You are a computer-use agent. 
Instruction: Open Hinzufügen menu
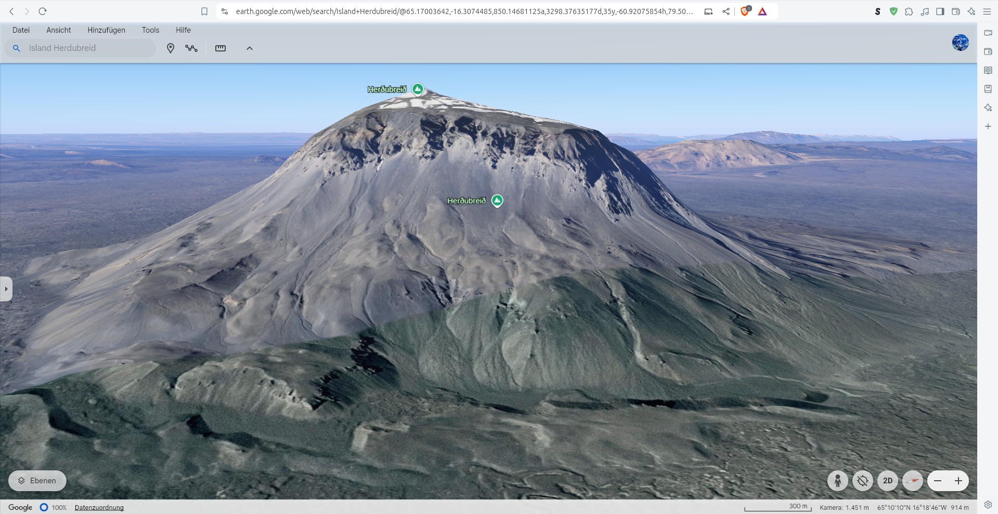[106, 30]
